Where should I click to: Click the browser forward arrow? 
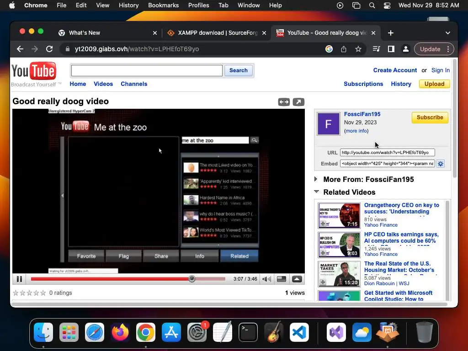[x=35, y=49]
